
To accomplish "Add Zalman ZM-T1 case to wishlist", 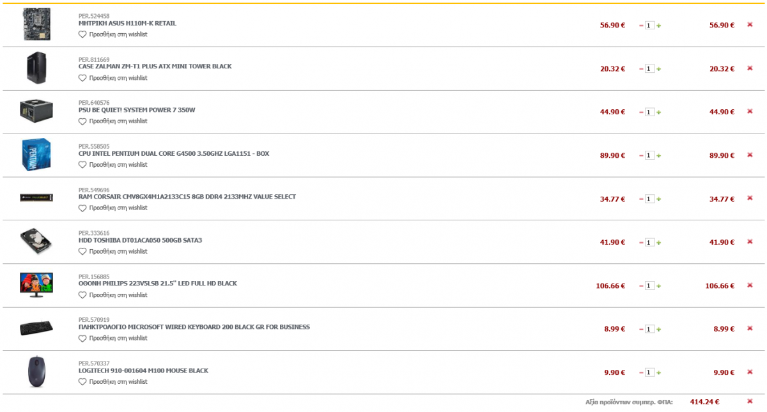I will [x=112, y=78].
